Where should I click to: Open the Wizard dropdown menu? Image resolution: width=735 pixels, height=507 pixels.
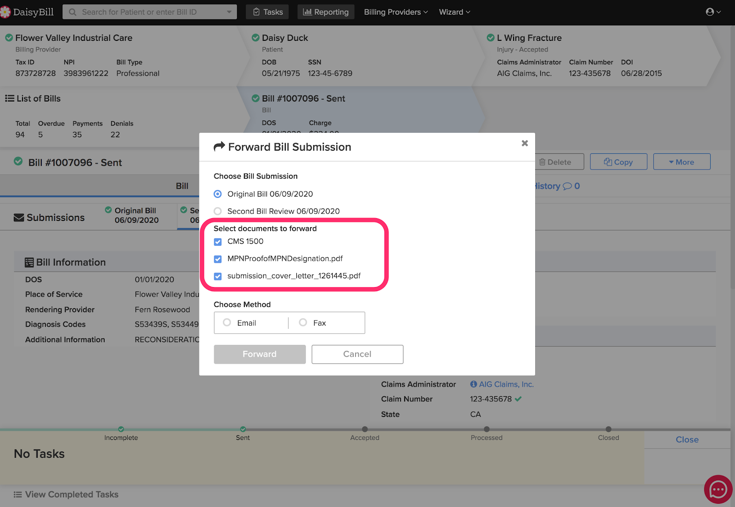pyautogui.click(x=454, y=12)
